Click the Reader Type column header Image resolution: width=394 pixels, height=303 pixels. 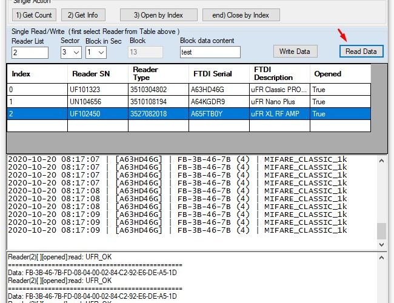tap(158, 73)
